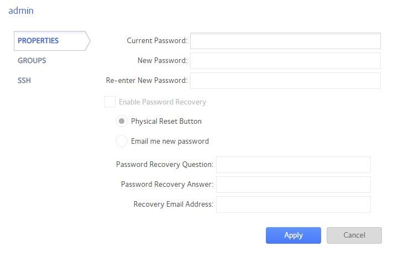
Task: Click the Password Recovery Question field
Action: pos(293,165)
